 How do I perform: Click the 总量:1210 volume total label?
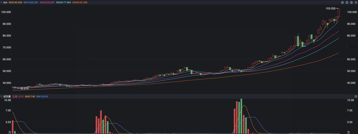point(18,96)
